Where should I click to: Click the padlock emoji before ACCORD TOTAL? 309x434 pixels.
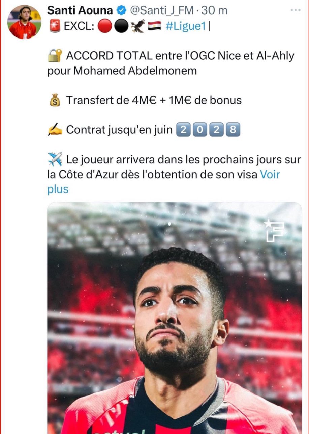pos(55,56)
